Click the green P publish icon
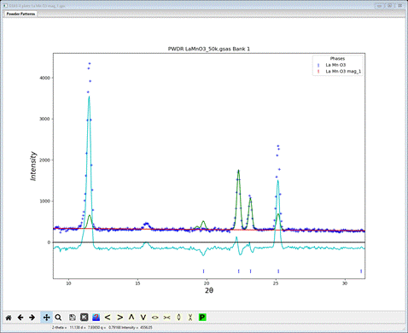Screen dimensions: 408x333 point(202,317)
